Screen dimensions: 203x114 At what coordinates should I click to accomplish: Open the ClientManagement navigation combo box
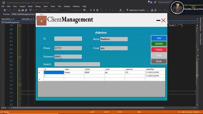click(x=18, y=22)
